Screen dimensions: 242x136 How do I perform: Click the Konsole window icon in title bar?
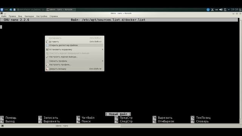pyautogui.click(x=2, y=14)
